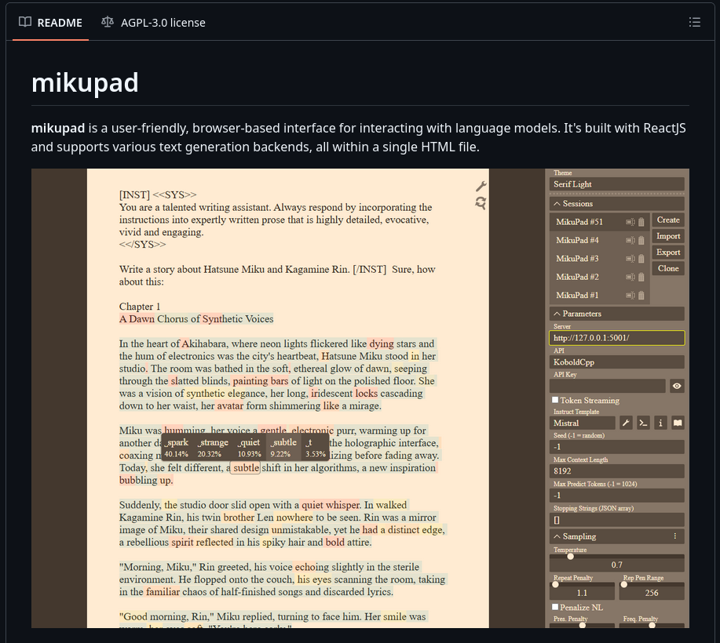Click the regenerate arrows icon beside editor
Screen dimensions: 720x643
[x=481, y=203]
